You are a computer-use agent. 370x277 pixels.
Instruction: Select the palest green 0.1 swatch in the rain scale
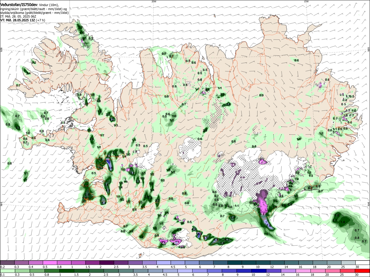(8, 271)
